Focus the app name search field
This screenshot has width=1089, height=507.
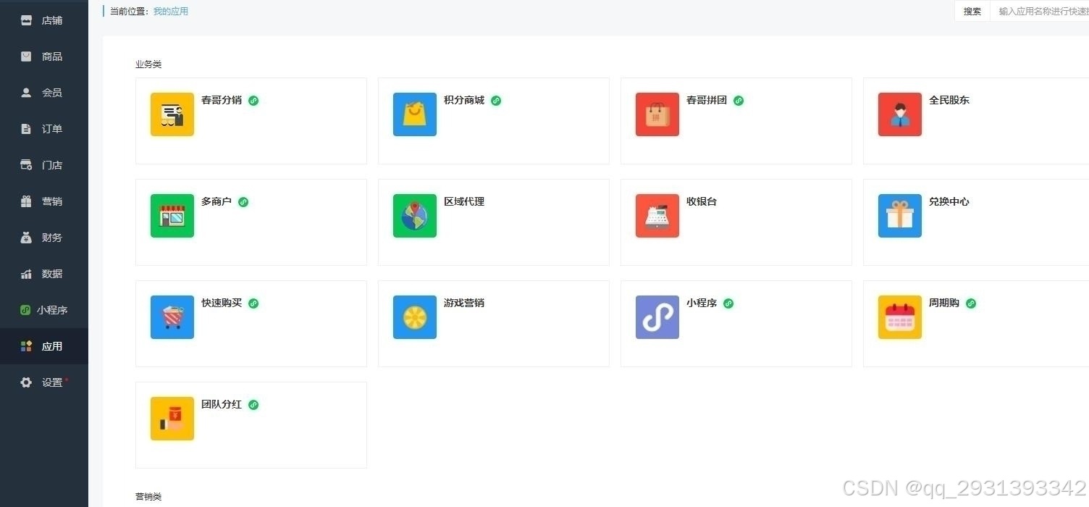pyautogui.click(x=1041, y=12)
